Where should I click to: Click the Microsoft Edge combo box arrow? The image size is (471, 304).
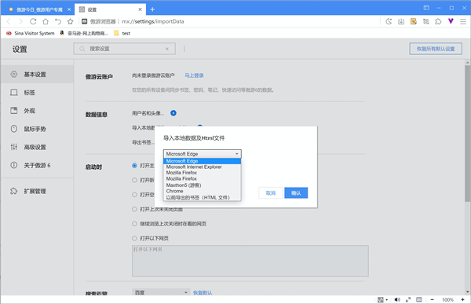pos(237,154)
